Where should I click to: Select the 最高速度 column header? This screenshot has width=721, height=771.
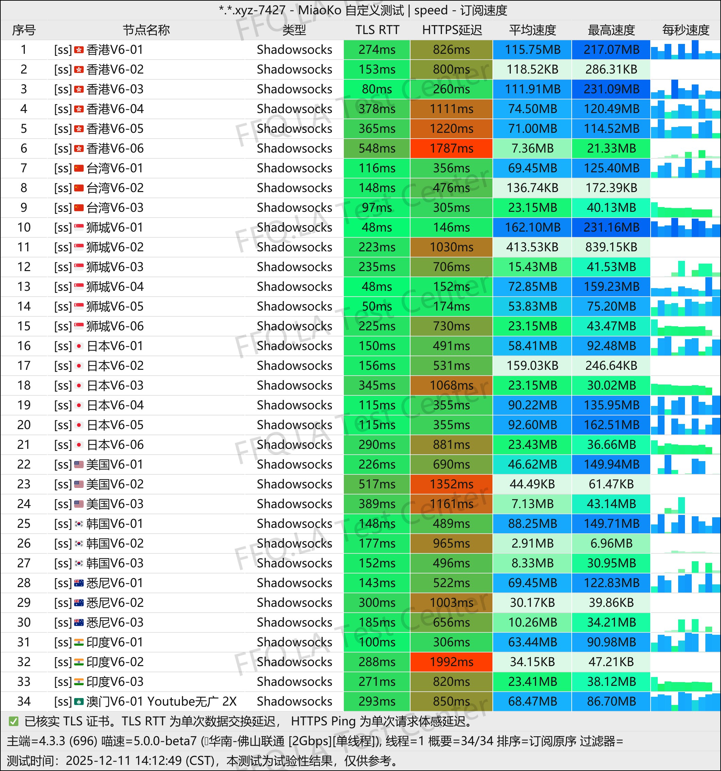611,30
